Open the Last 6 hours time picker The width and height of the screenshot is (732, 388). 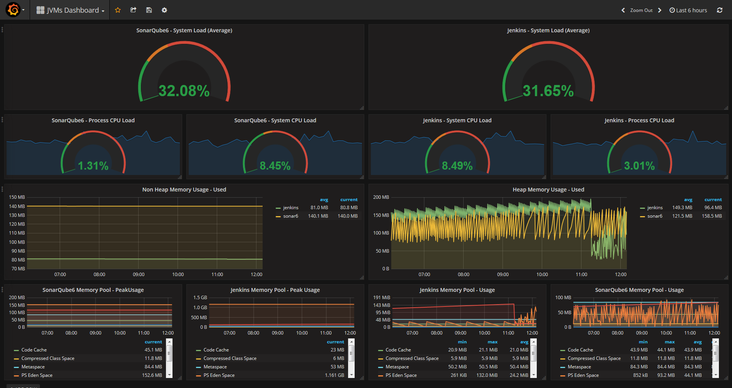(688, 10)
